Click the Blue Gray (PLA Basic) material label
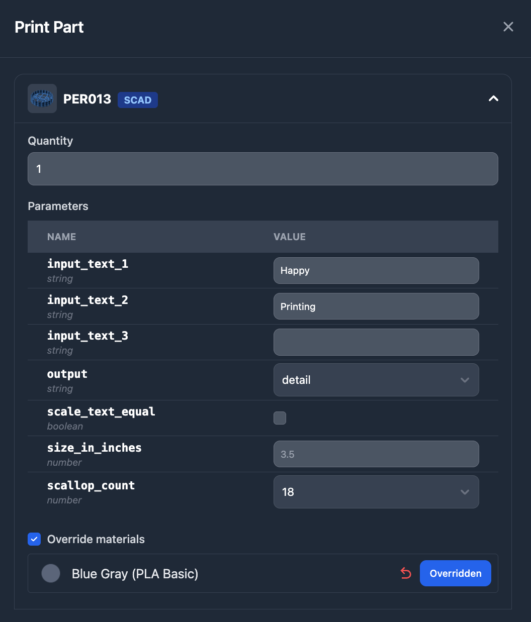The image size is (531, 622). tap(135, 574)
